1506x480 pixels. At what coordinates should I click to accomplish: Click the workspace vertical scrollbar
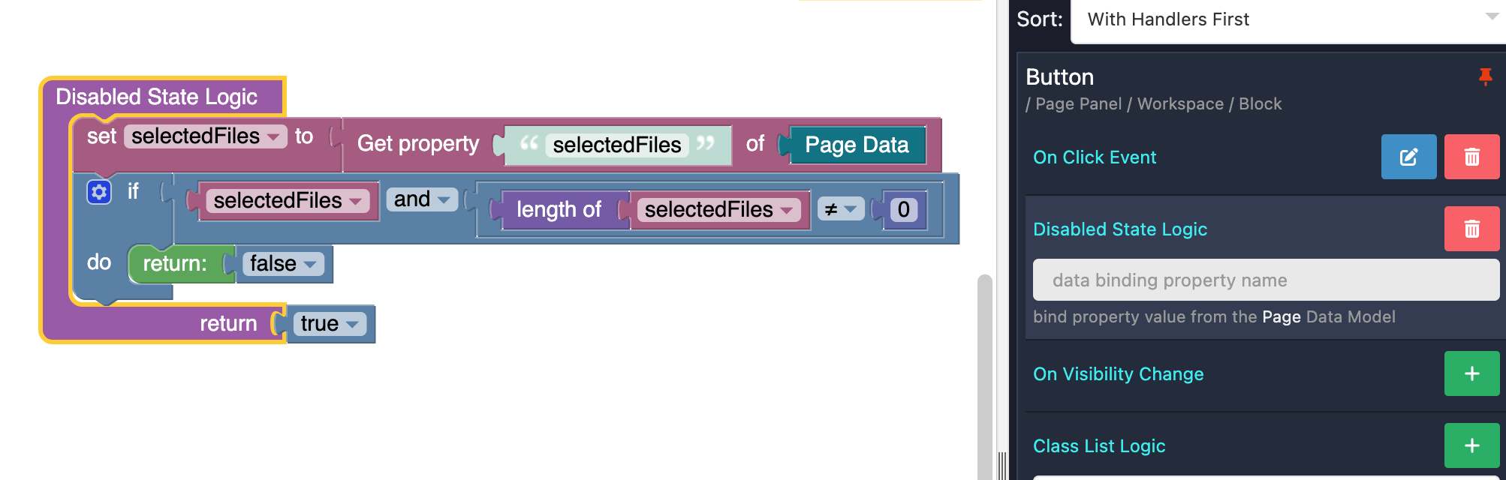coord(984,375)
